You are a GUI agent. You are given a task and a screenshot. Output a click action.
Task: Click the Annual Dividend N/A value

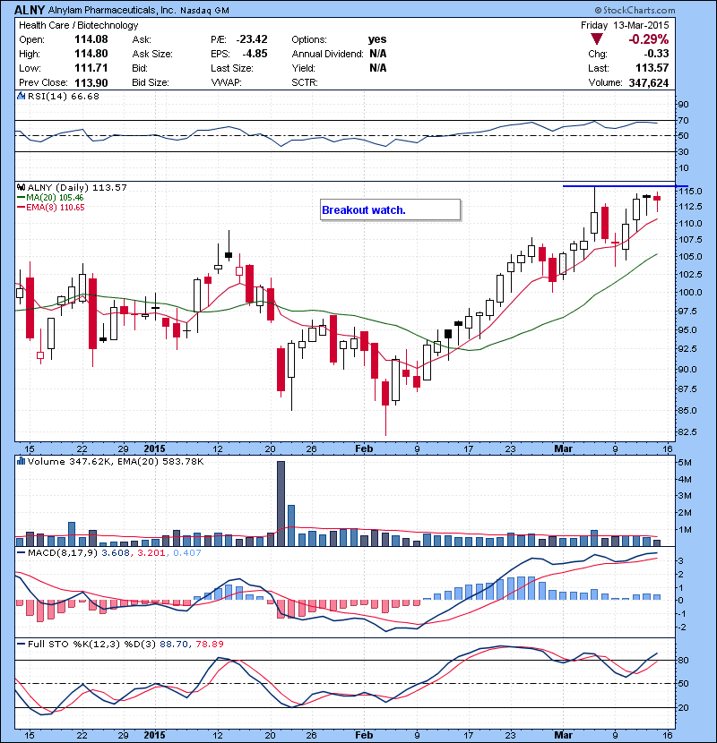tap(377, 54)
